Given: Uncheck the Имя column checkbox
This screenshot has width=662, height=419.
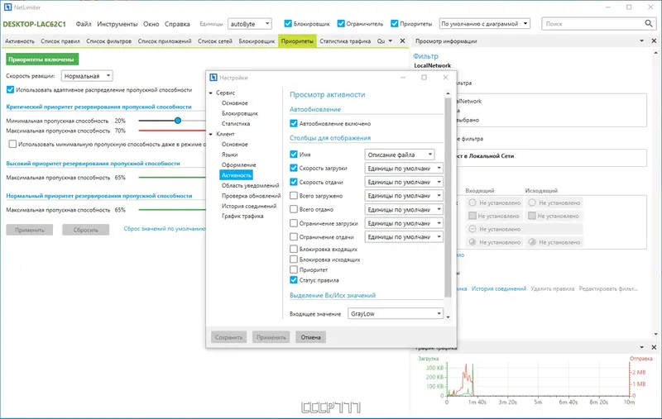Looking at the screenshot, I should pos(294,155).
